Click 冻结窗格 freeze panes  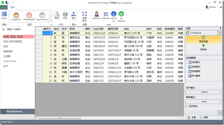(194, 71)
